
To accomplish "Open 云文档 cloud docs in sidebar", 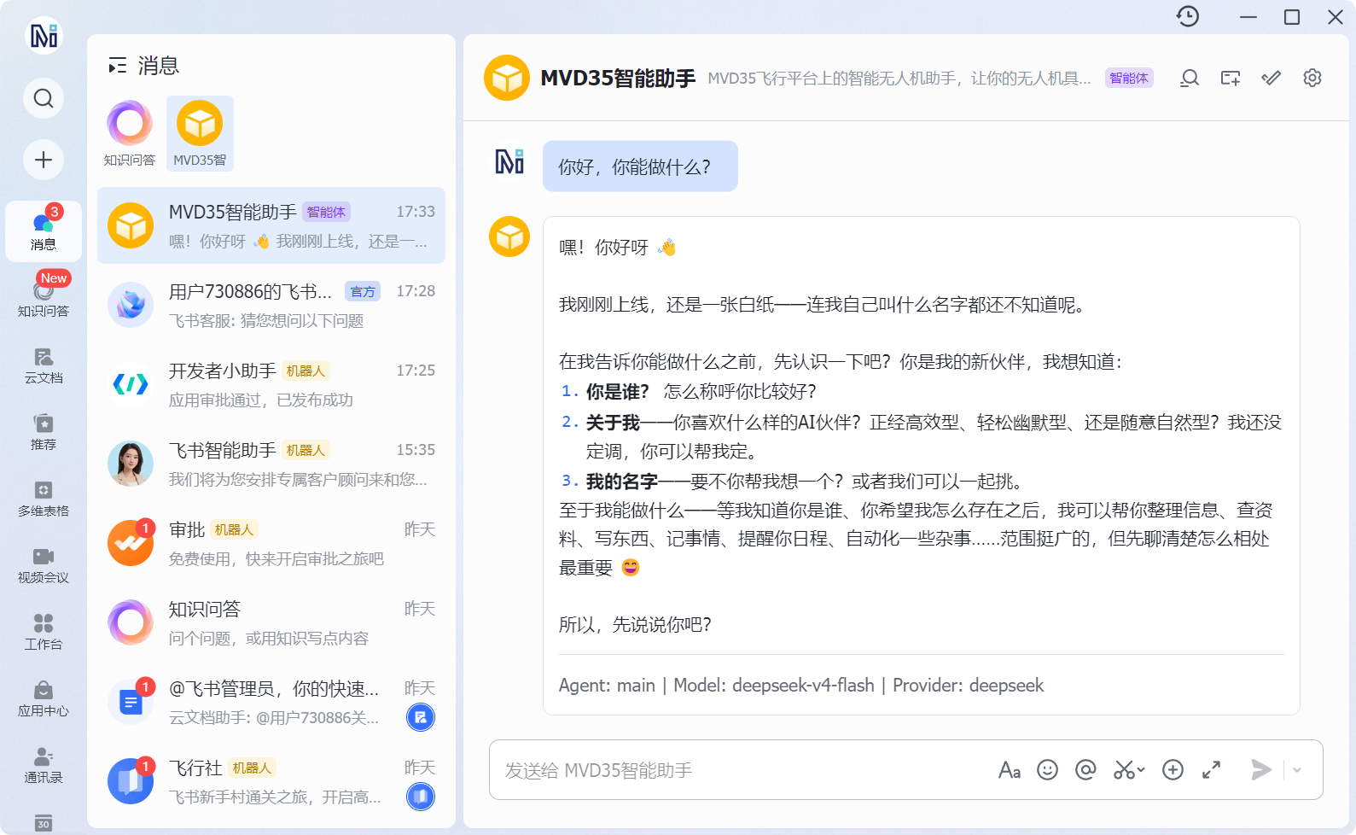I will [44, 365].
